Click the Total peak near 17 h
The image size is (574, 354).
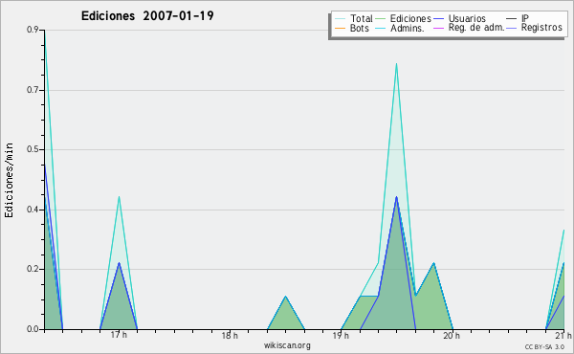(119, 197)
